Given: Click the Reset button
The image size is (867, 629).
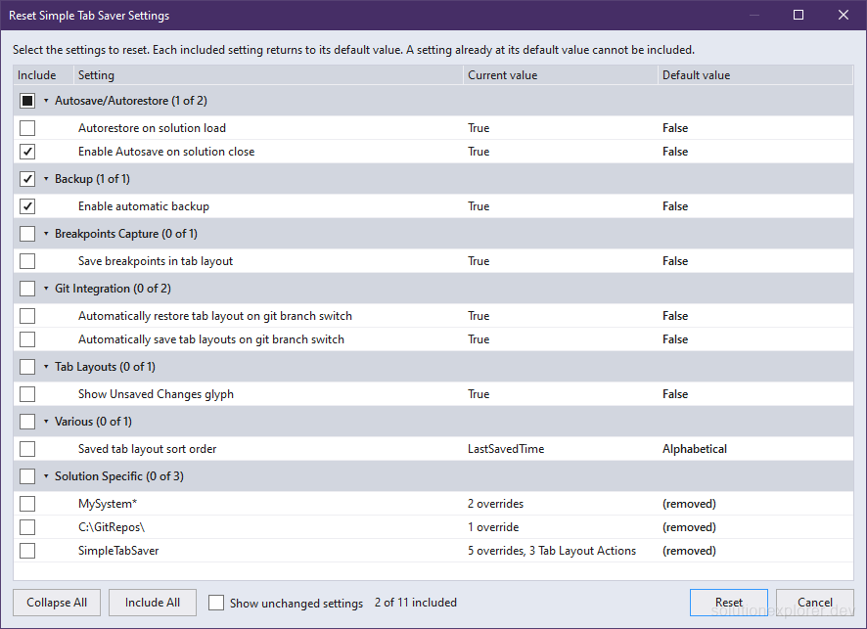Looking at the screenshot, I should 729,603.
